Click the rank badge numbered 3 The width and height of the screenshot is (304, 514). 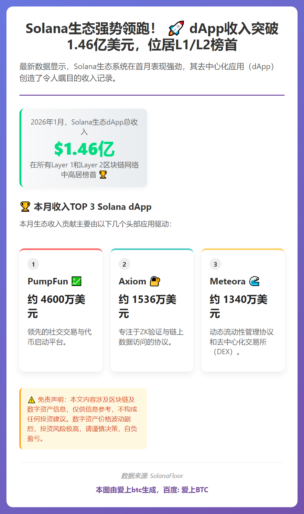tap(215, 264)
